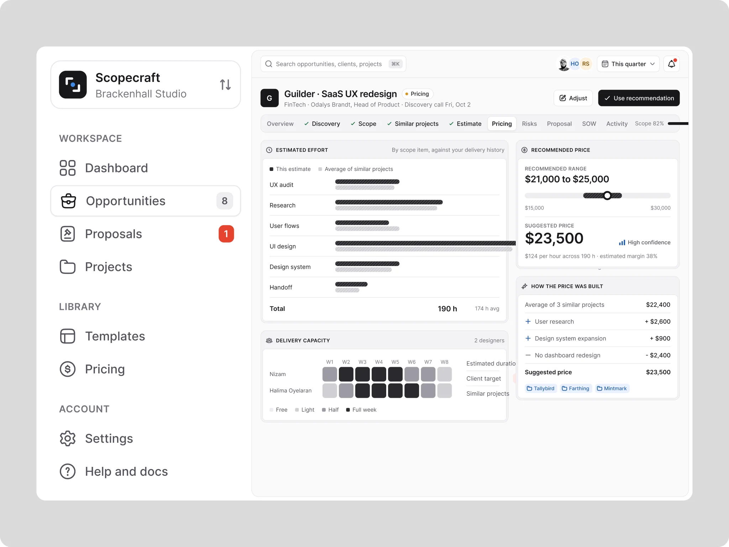Open workspace switcher up-down arrows
729x547 pixels.
(x=225, y=85)
